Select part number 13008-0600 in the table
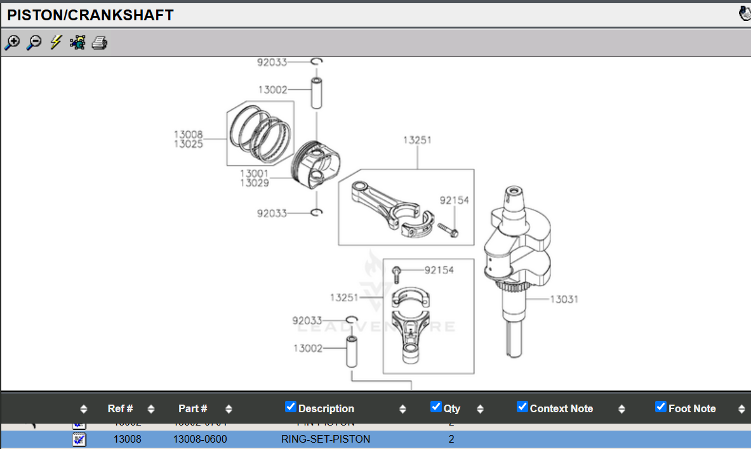 (200, 439)
